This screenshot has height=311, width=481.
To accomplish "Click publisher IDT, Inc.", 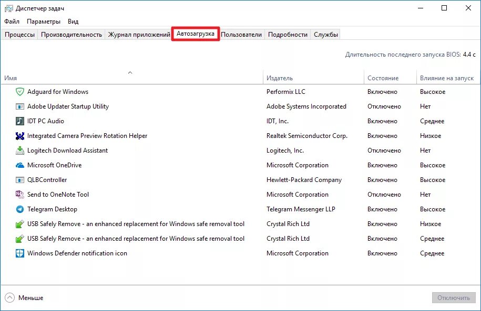I will click(x=278, y=121).
